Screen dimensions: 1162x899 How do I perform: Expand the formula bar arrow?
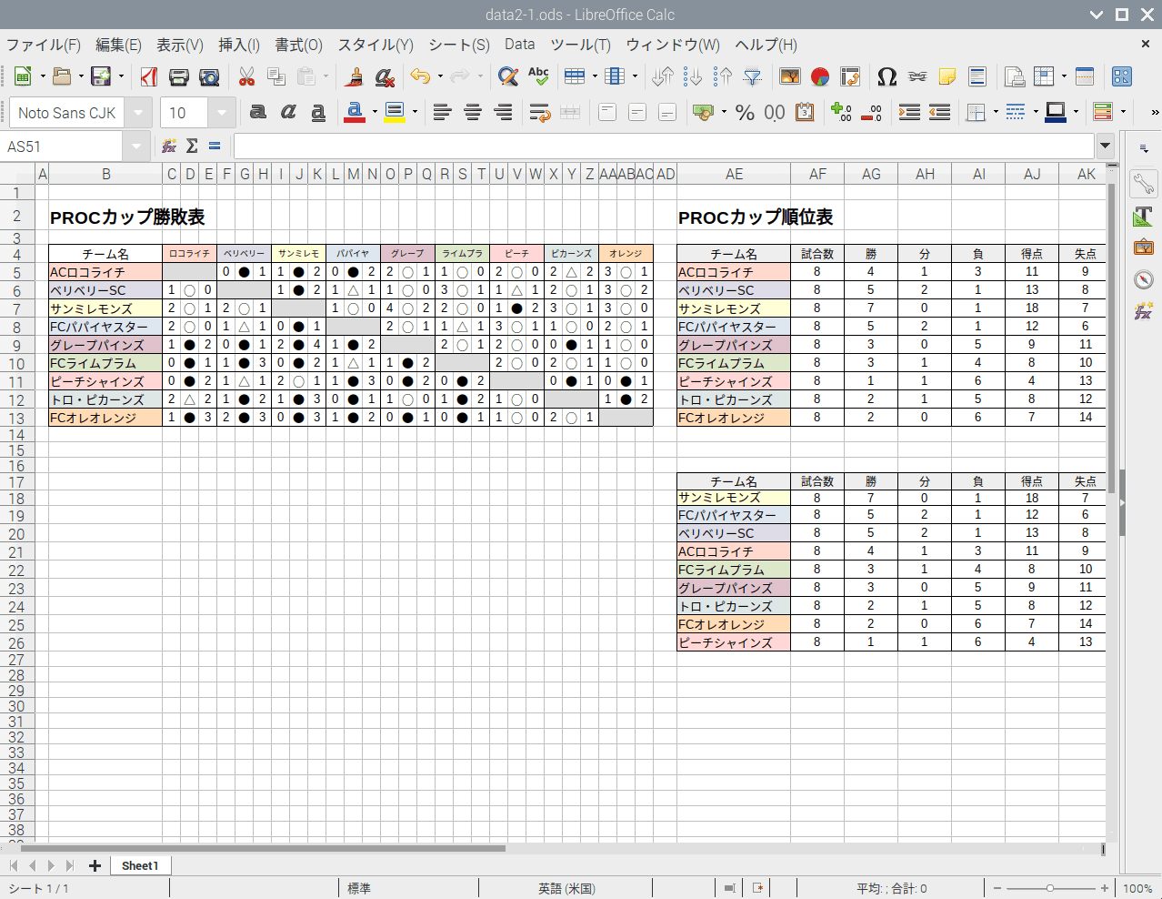(x=1105, y=146)
